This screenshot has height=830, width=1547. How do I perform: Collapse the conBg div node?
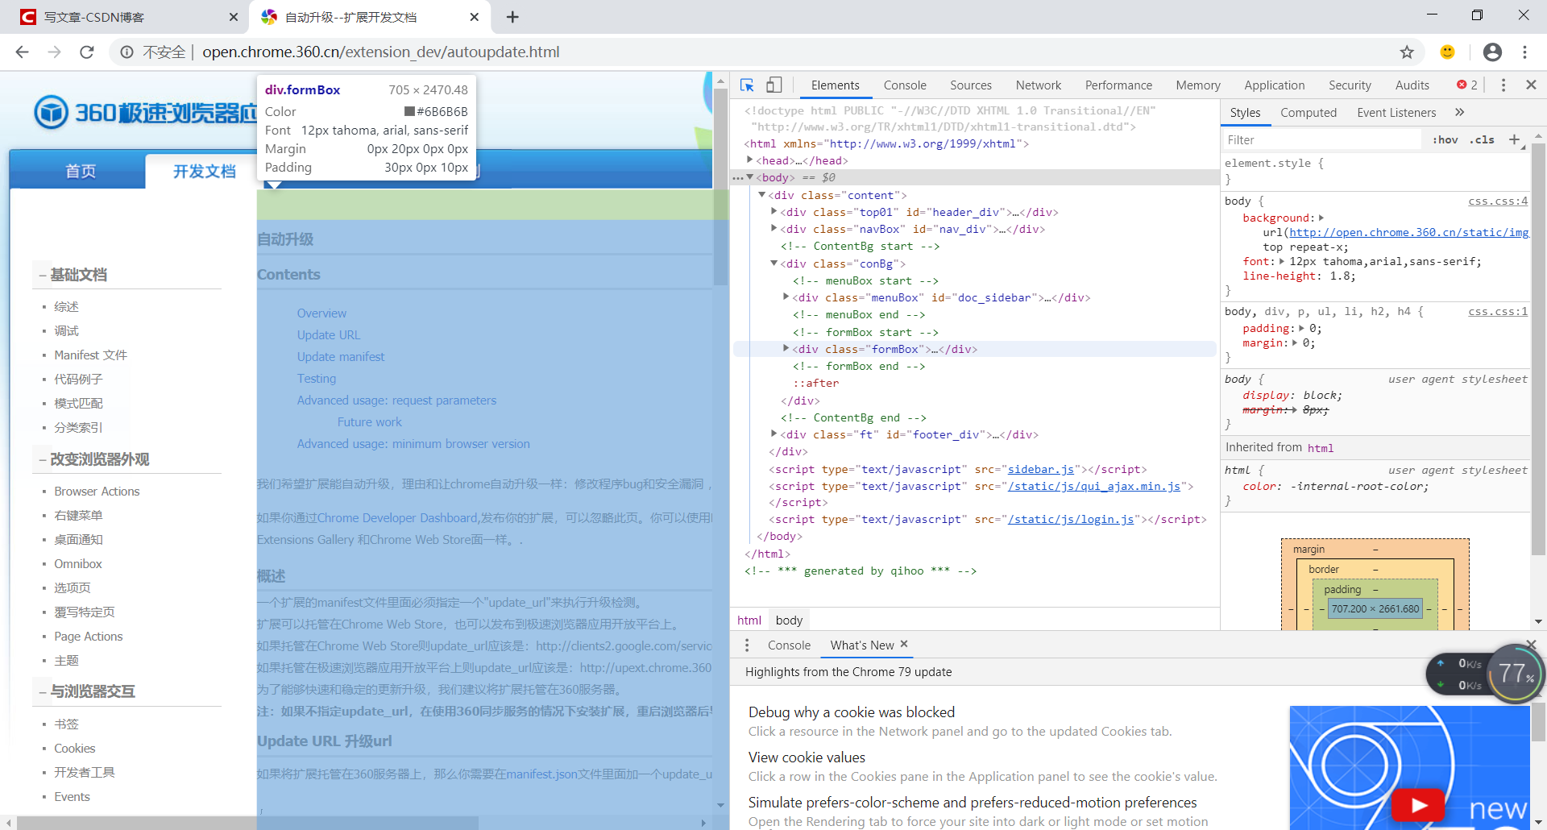click(x=773, y=264)
